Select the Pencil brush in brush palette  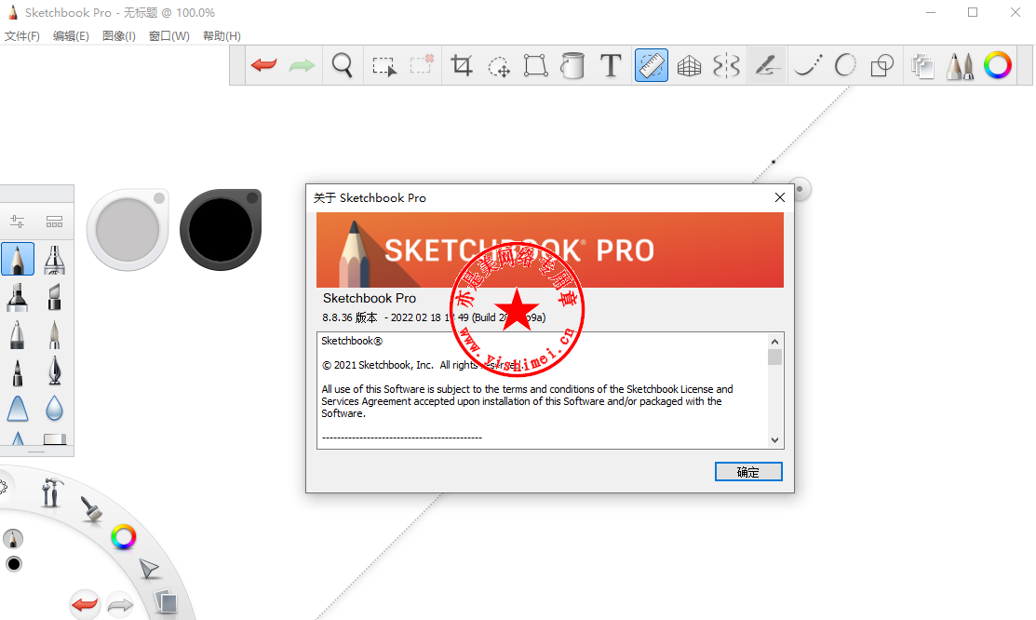coord(18,259)
